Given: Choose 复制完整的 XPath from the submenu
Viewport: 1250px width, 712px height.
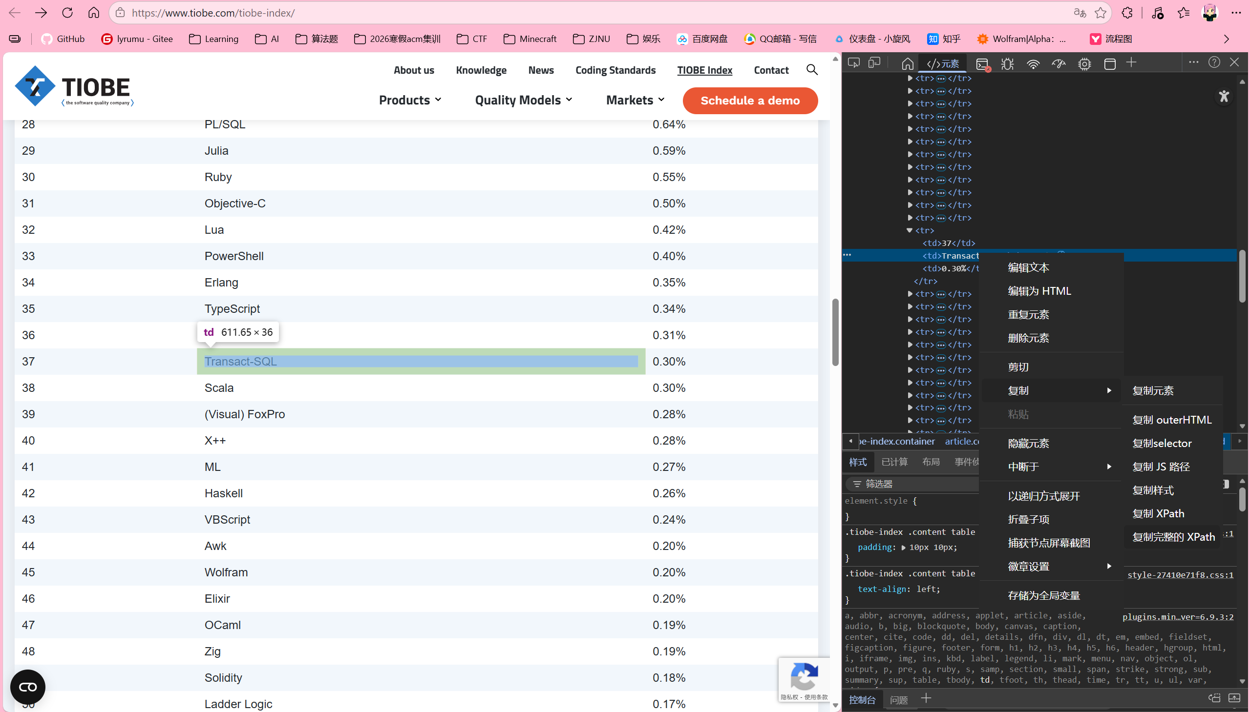Looking at the screenshot, I should pyautogui.click(x=1173, y=537).
